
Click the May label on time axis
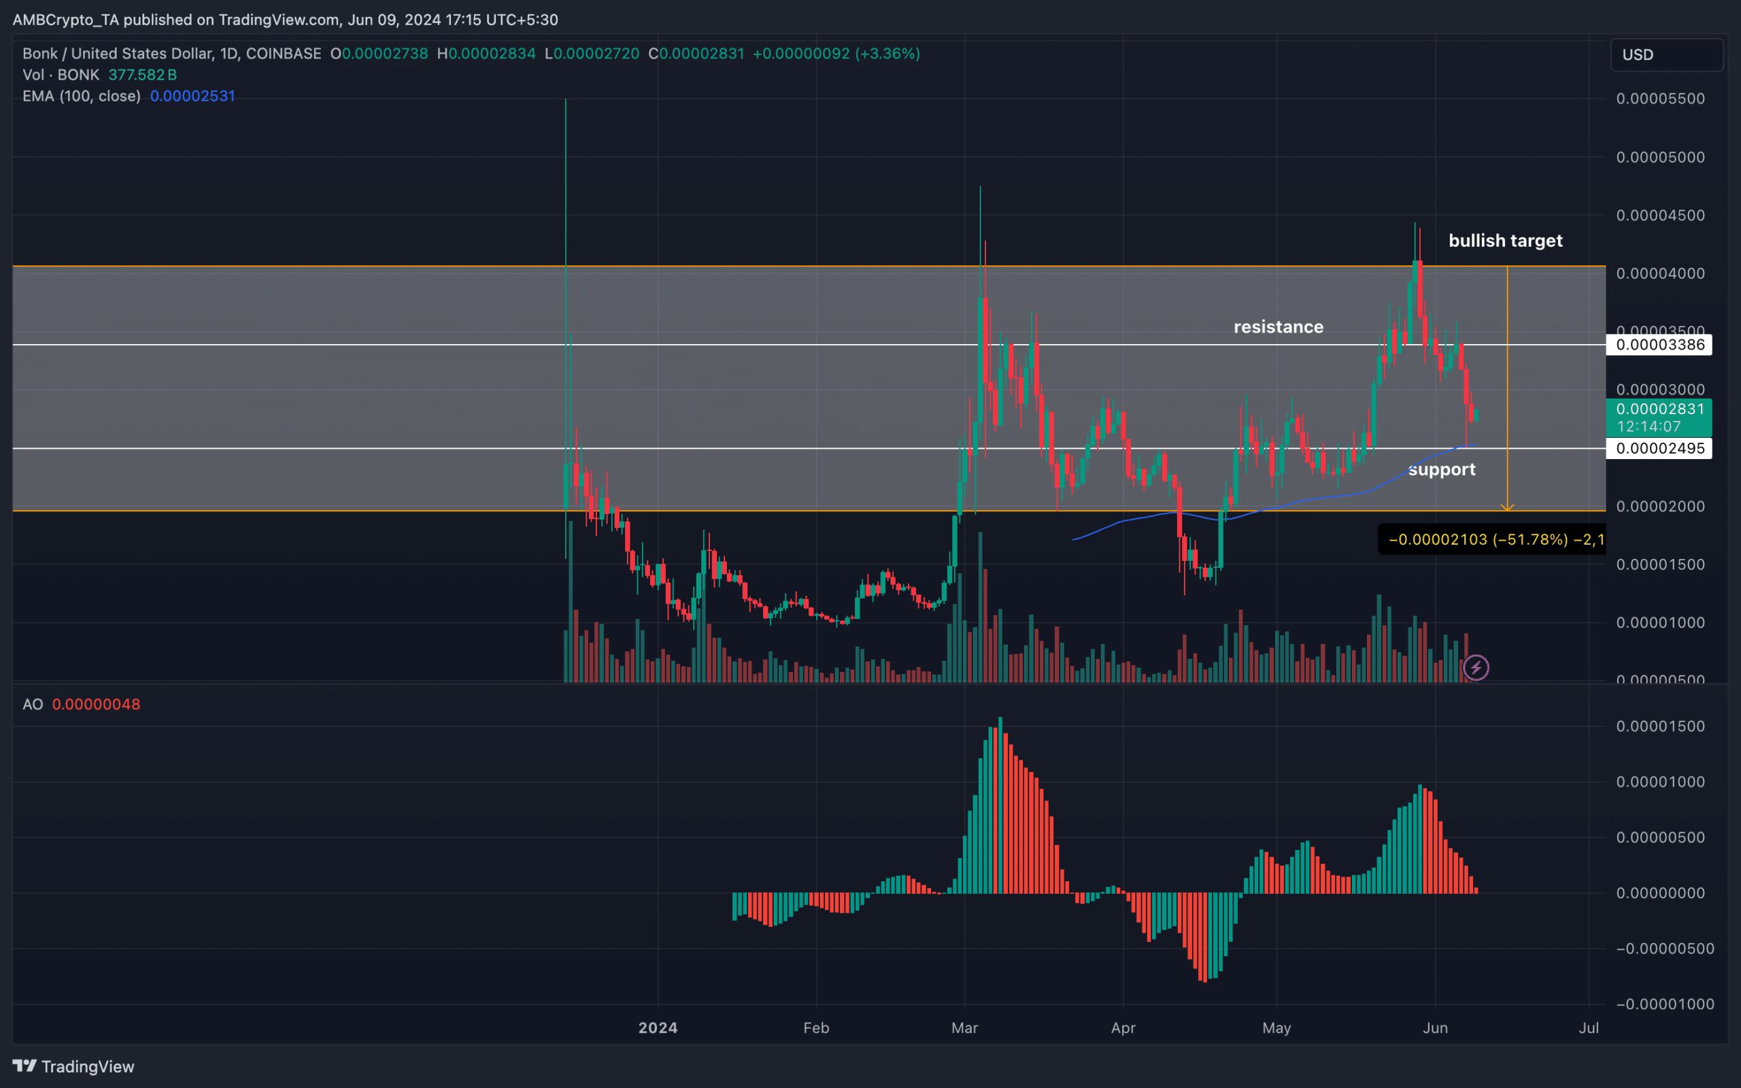pyautogui.click(x=1277, y=1027)
